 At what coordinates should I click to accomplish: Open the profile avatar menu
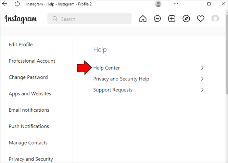point(215,19)
